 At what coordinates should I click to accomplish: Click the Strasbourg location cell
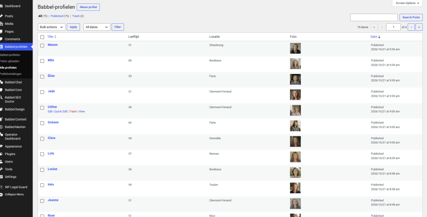click(x=216, y=45)
